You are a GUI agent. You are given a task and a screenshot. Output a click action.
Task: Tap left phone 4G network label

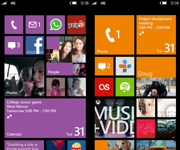tap(13, 3)
